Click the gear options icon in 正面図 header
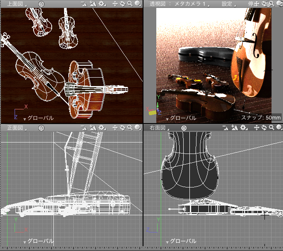Screen dimensions: 283x251 (x=102, y=127)
